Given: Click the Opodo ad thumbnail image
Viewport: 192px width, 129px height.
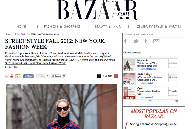Looking at the screenshot, I should click(x=129, y=93).
